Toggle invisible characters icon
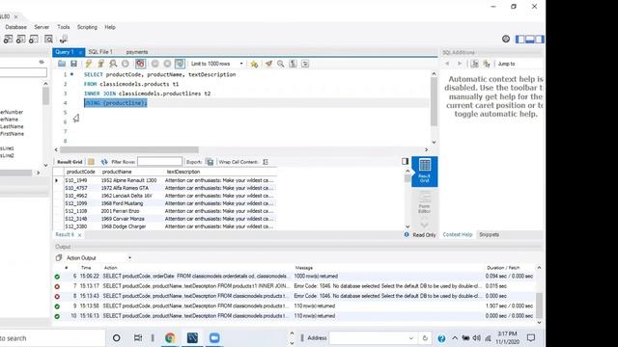Screen dimensions: 618x347 coord(293,64)
